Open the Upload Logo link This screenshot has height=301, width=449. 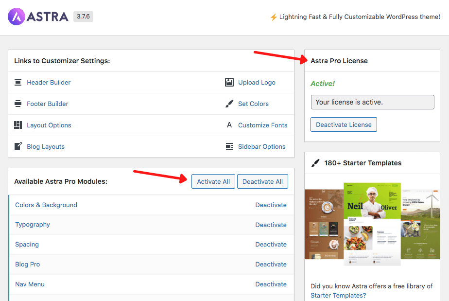[257, 83]
